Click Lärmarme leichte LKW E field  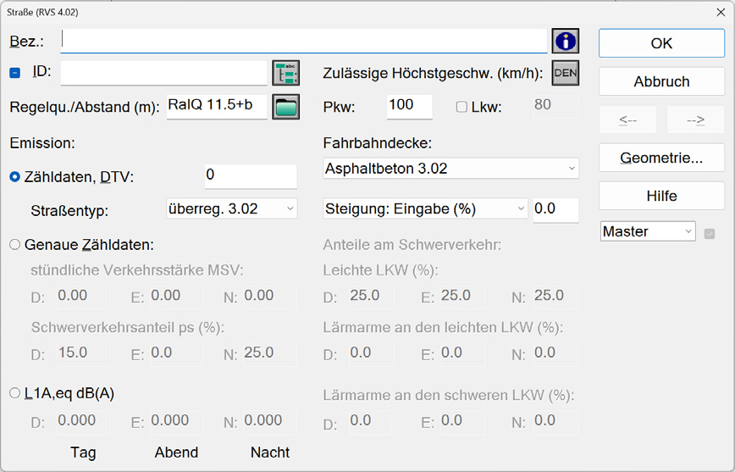point(462,353)
